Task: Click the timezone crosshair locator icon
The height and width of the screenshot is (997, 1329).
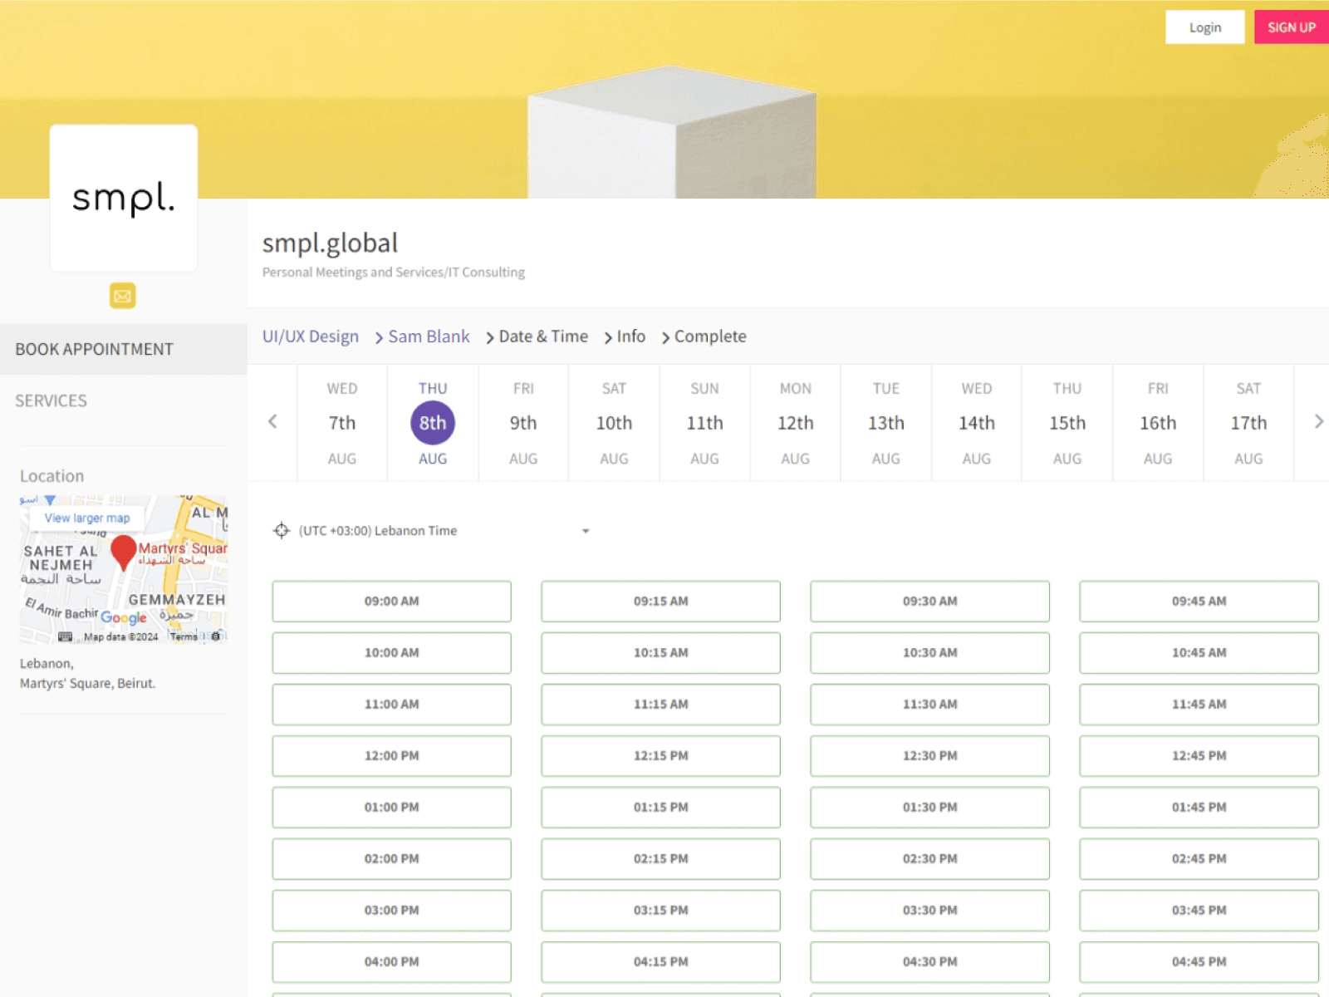Action: click(281, 530)
